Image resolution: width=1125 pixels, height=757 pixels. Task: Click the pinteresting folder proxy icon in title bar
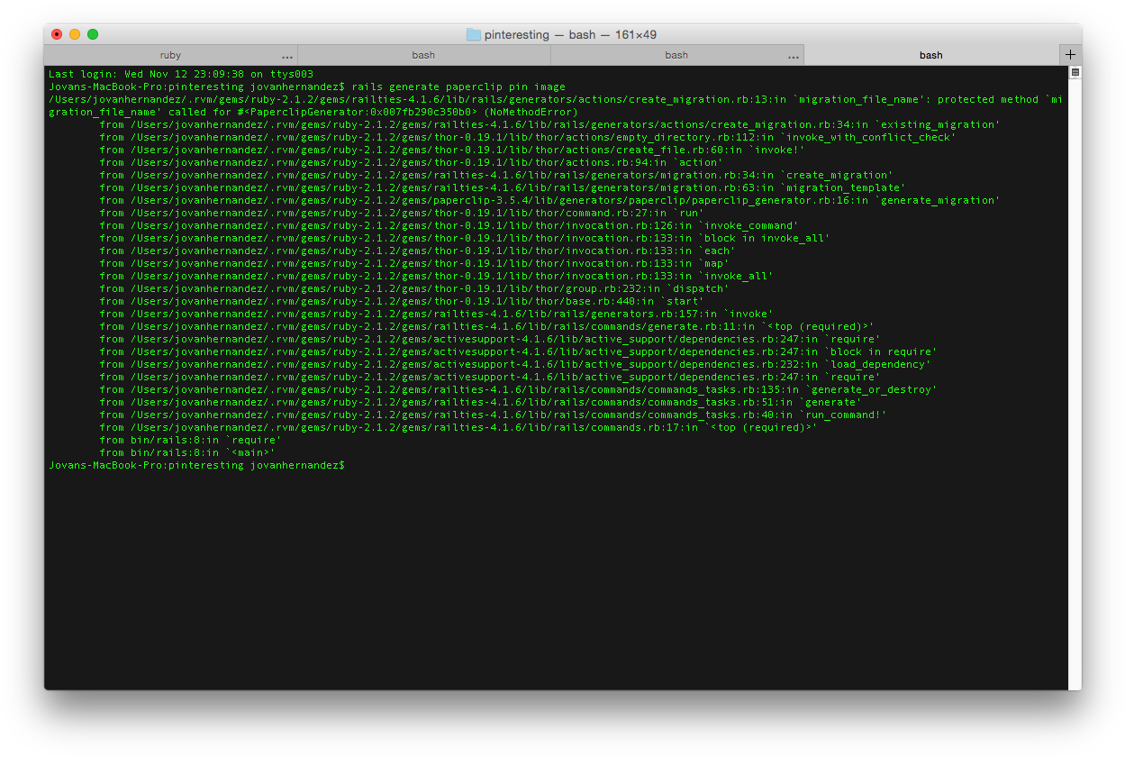473,34
